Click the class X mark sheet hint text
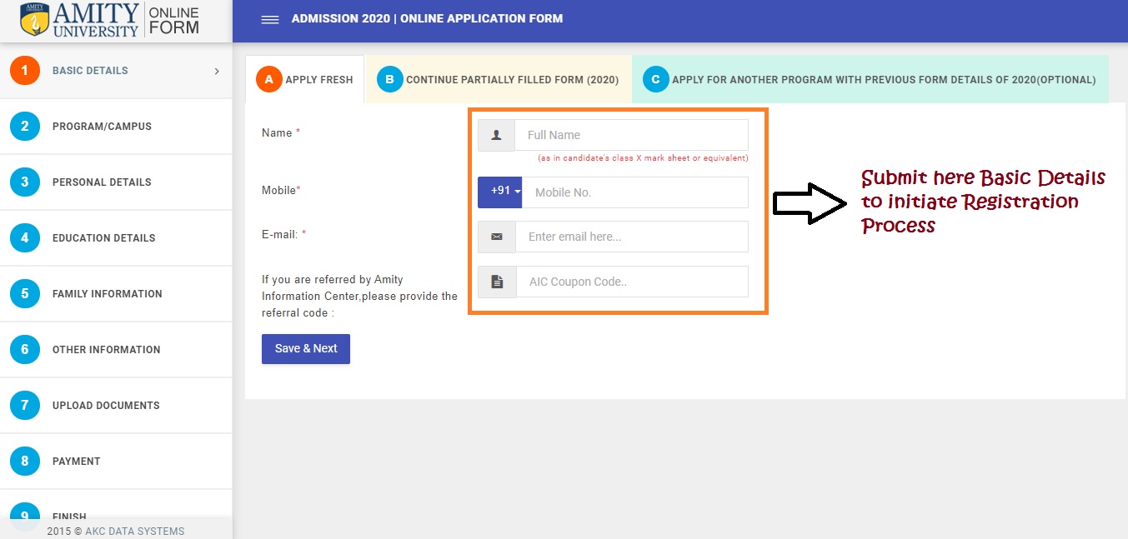 click(x=643, y=158)
